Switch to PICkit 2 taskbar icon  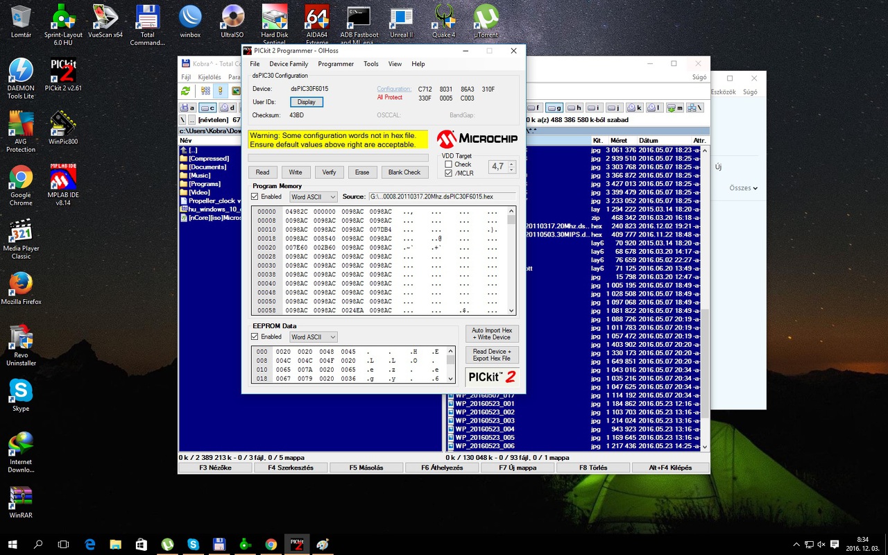[x=296, y=545]
